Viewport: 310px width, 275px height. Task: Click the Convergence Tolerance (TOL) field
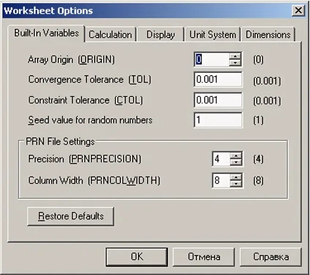(x=218, y=79)
